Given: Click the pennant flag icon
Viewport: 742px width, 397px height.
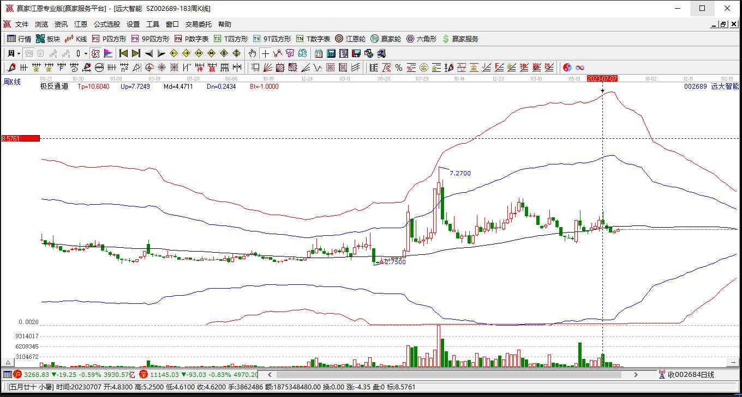Looking at the screenshot, I should (x=108, y=53).
